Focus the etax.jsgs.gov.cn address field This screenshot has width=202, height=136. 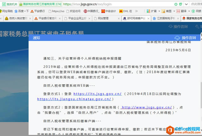(87, 4)
